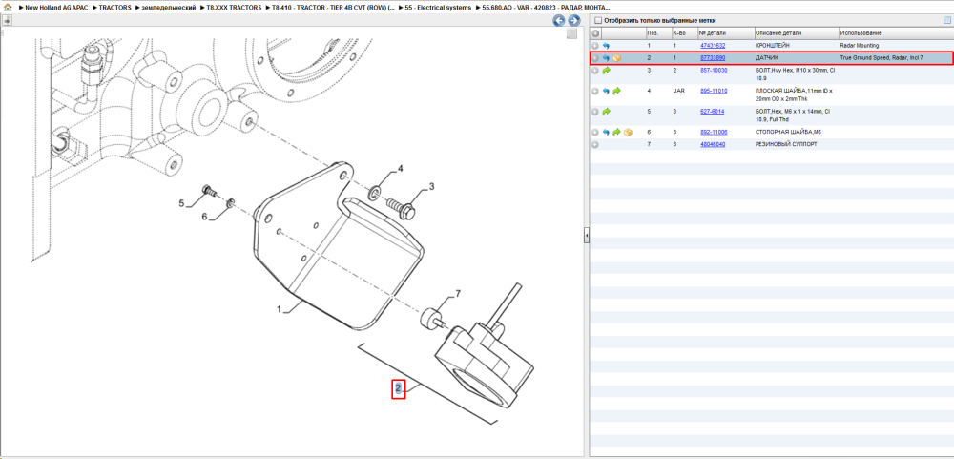Click the '№ детали' column header
The width and height of the screenshot is (954, 459).
725,32
